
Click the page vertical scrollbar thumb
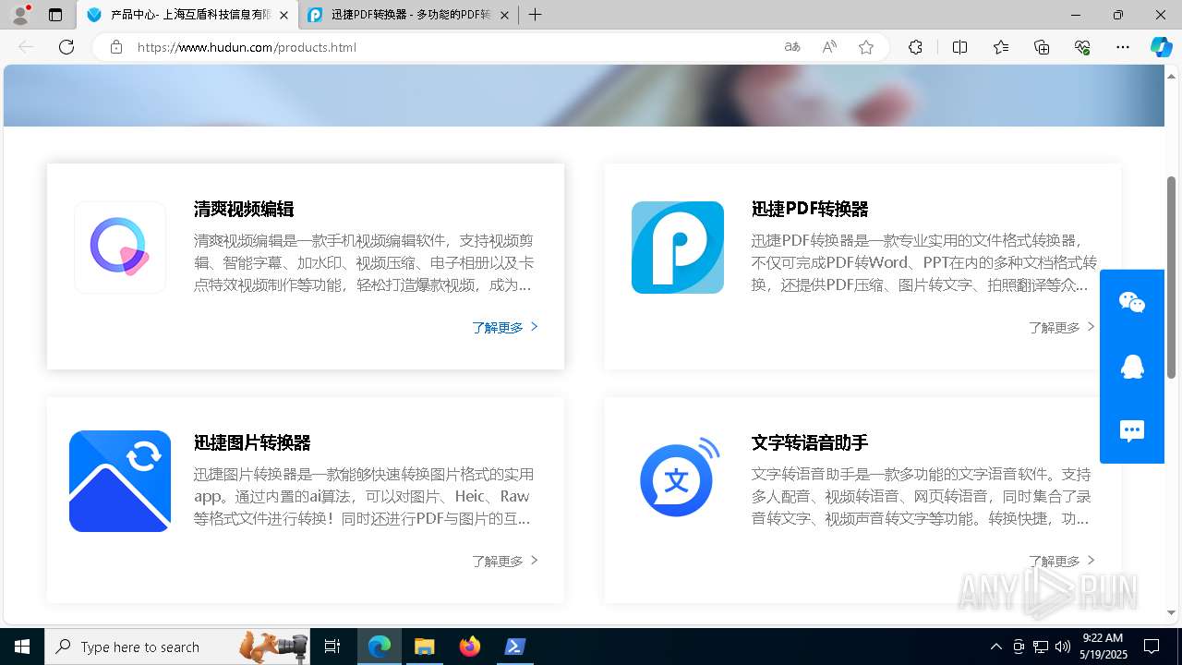click(x=1171, y=277)
